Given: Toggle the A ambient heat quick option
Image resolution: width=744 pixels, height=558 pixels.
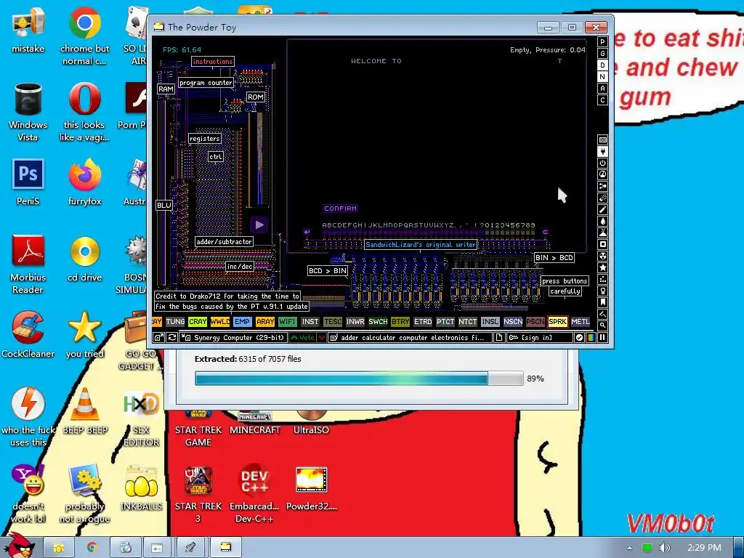Looking at the screenshot, I should (602, 88).
